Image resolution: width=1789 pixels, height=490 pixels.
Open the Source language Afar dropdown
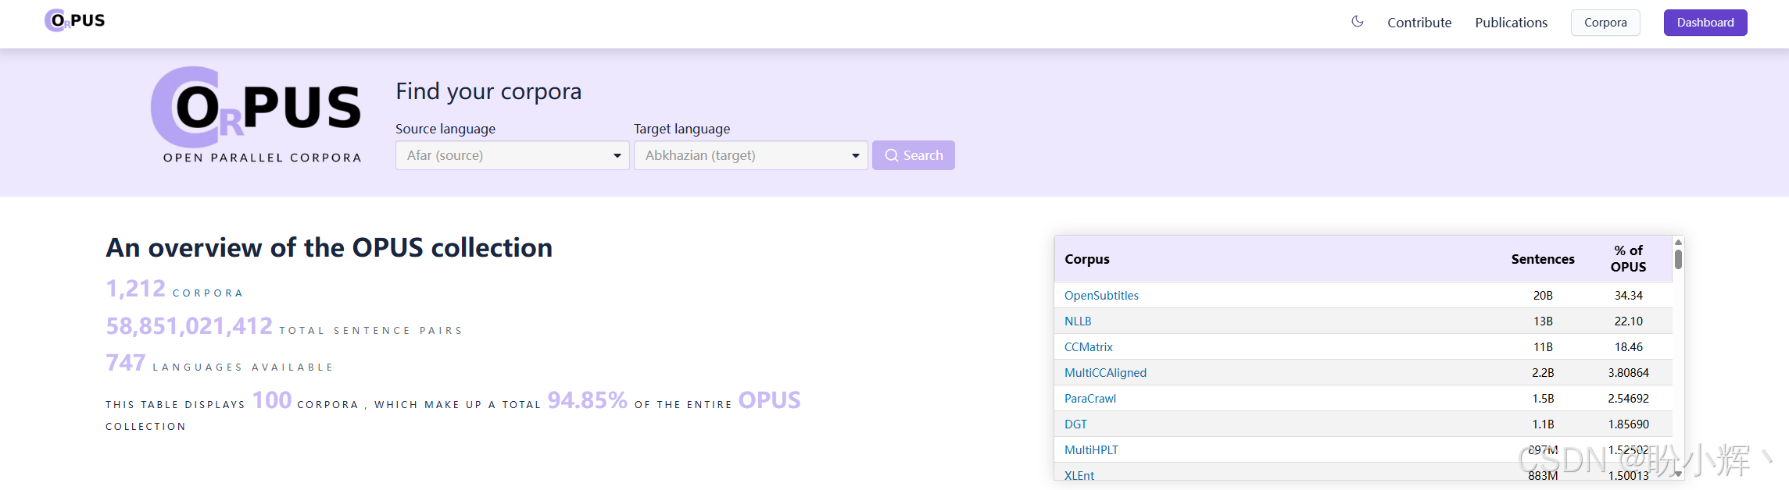(x=513, y=155)
